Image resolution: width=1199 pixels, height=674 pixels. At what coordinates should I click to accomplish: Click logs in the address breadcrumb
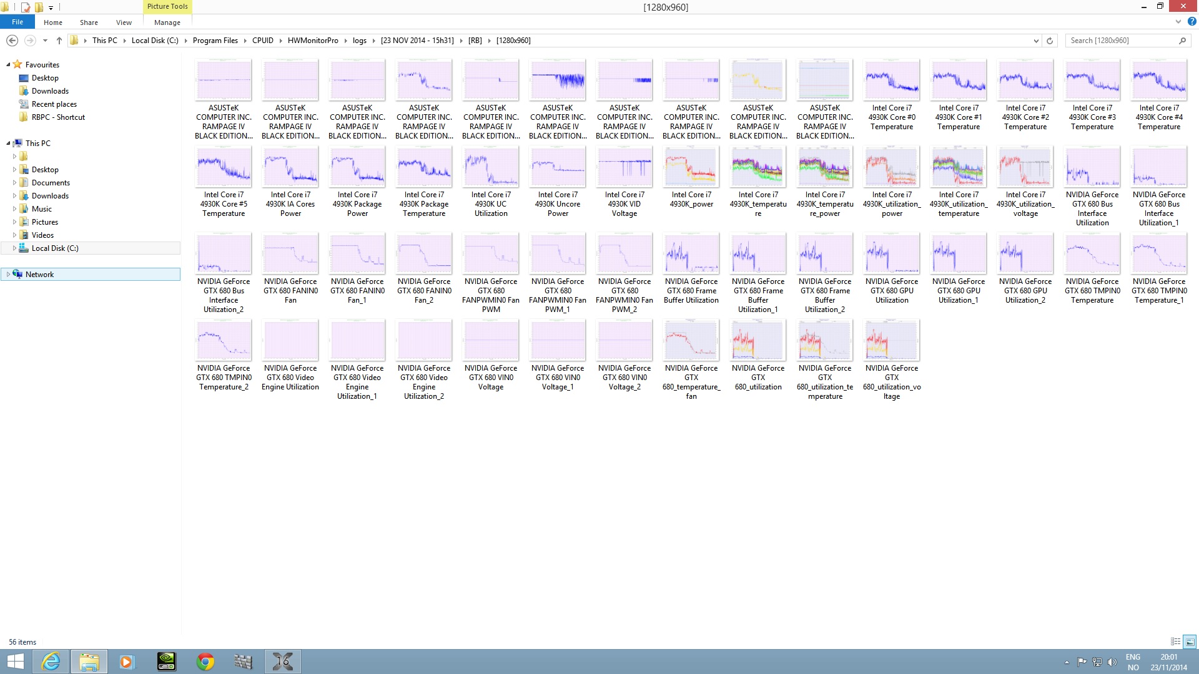pyautogui.click(x=360, y=41)
